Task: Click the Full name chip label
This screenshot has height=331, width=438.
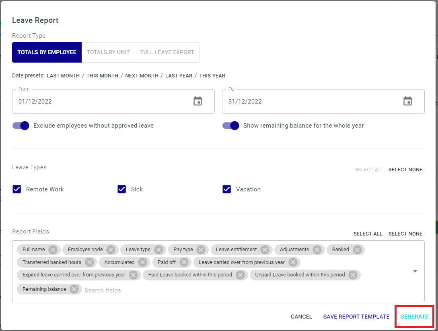Action: [33, 250]
